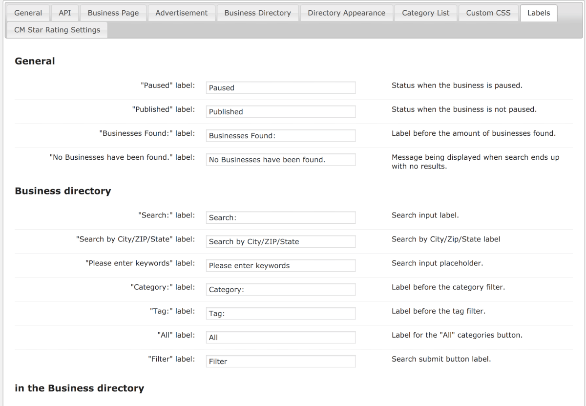Viewport: 586px width, 406px height.
Task: Click the "Tag:" label input field
Action: pyautogui.click(x=280, y=314)
